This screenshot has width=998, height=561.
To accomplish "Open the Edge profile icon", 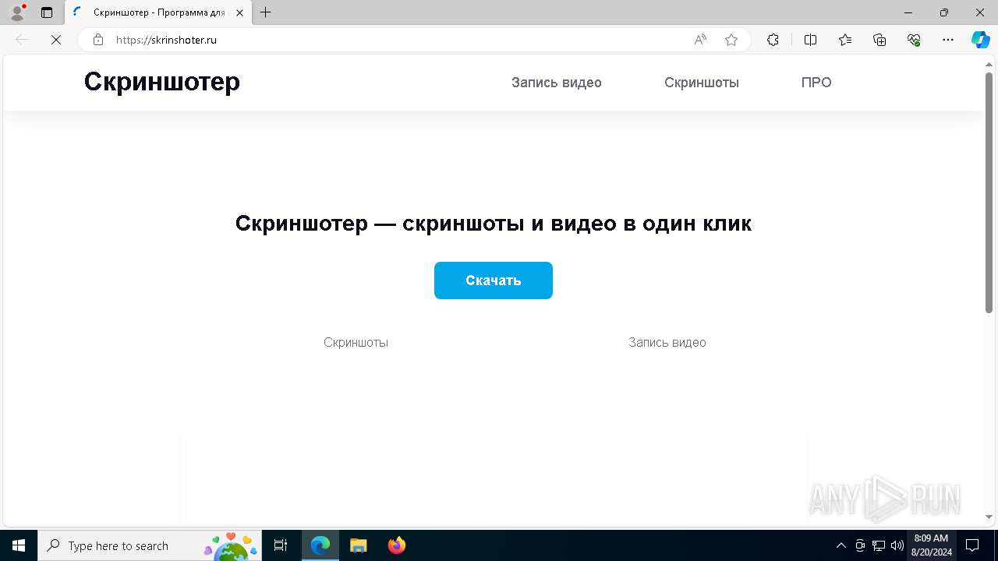I will (17, 12).
